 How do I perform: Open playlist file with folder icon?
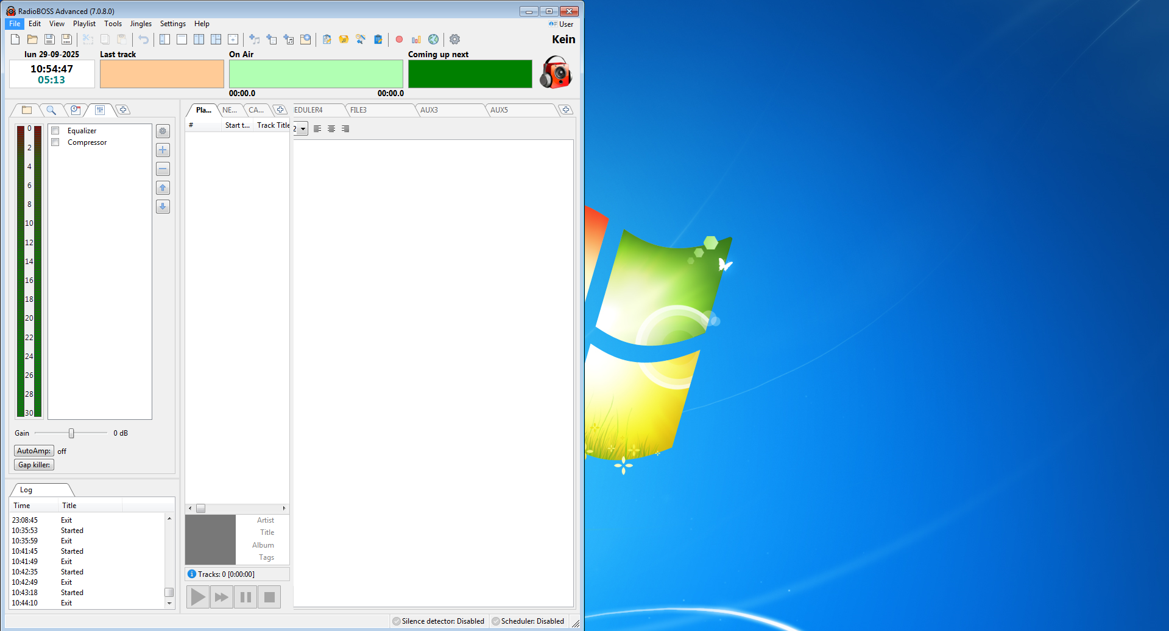click(x=32, y=40)
